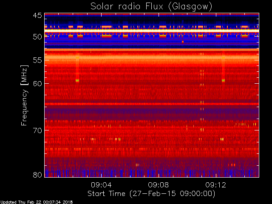Click the 09:12 time tick label

pyautogui.click(x=215, y=185)
